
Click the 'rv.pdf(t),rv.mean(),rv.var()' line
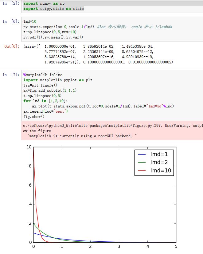tap(53, 37)
